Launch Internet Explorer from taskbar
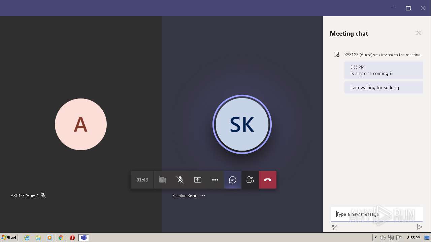 [x=27, y=238]
